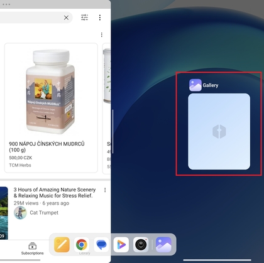264x263 pixels.
Task: Switch to the Subscriptions tab
Action: (x=32, y=249)
